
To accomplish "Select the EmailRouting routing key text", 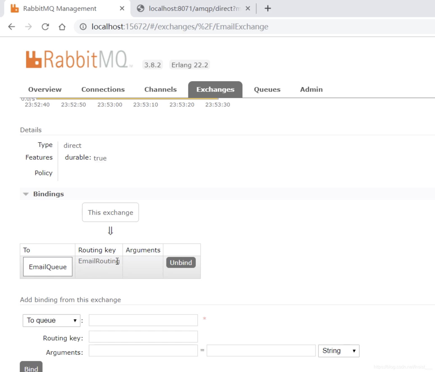I will pos(99,261).
